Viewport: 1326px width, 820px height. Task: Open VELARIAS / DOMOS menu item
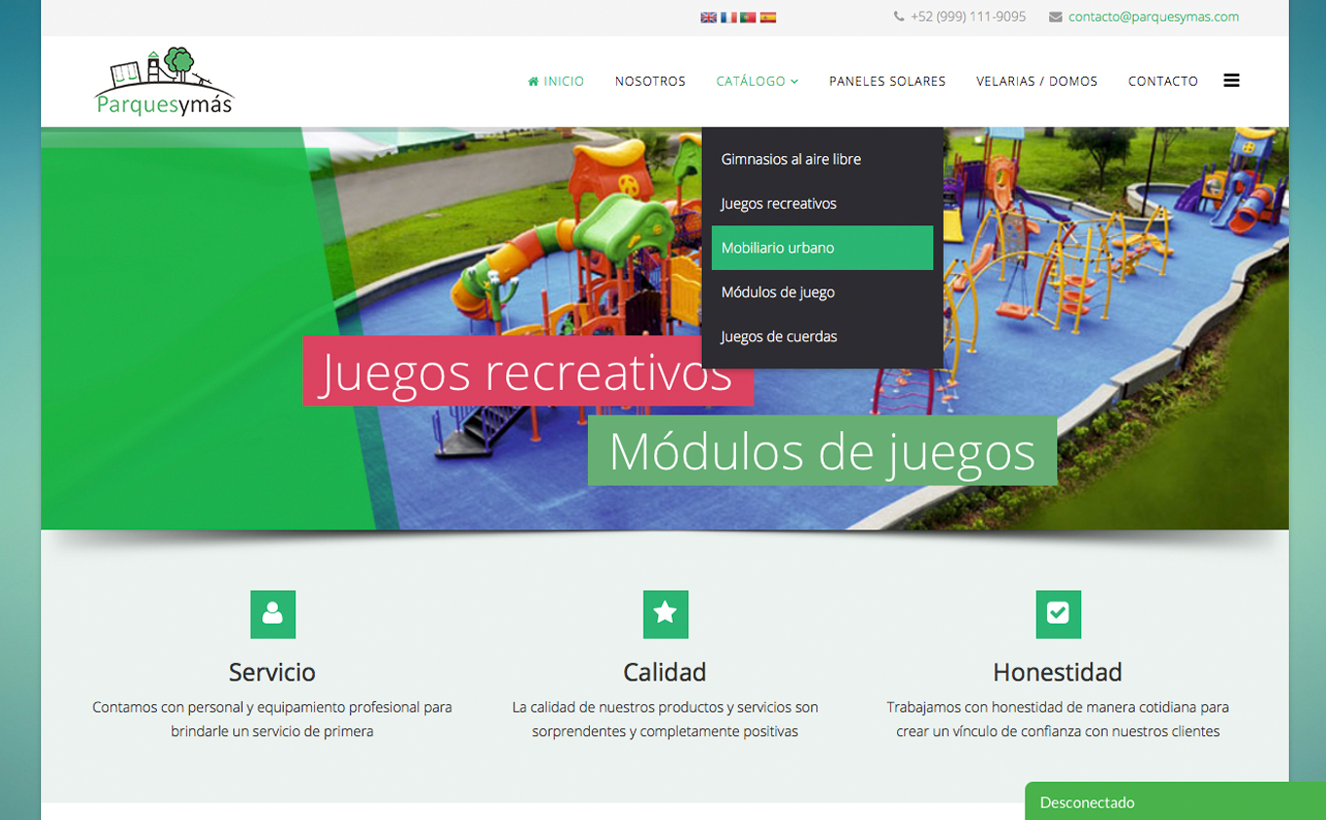1037,81
